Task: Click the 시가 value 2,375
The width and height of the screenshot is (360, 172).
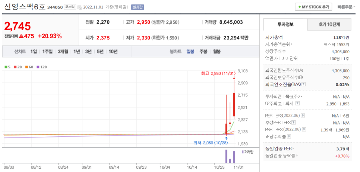Action: 103,38
